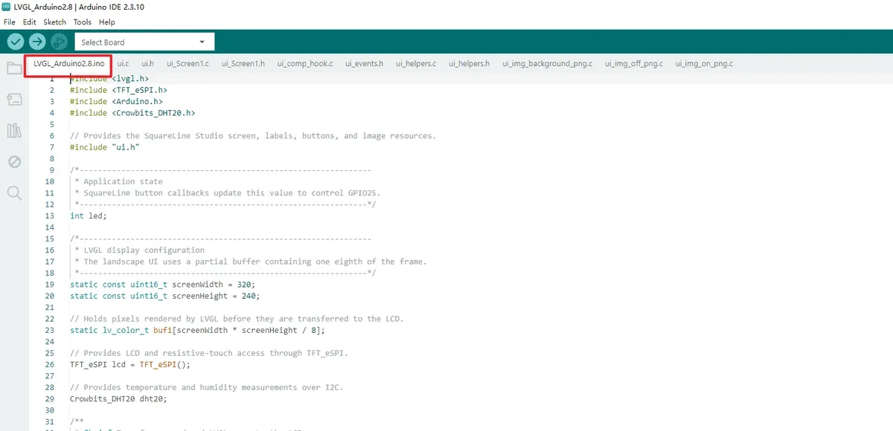Click the Arduino IDE title bar icon
893x431 pixels.
coord(7,7)
